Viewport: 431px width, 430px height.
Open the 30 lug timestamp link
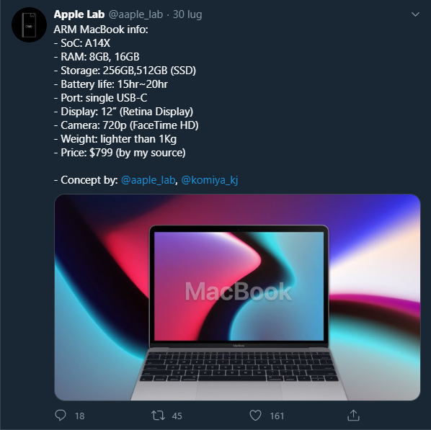187,14
